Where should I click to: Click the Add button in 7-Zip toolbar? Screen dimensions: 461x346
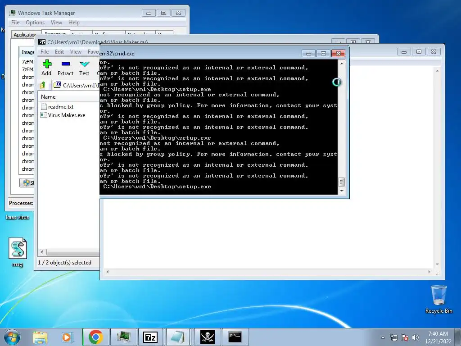[46, 68]
